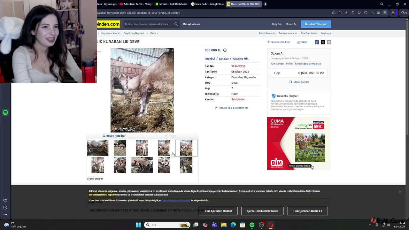Open sidebar bookmarks heart icon

coord(5,201)
